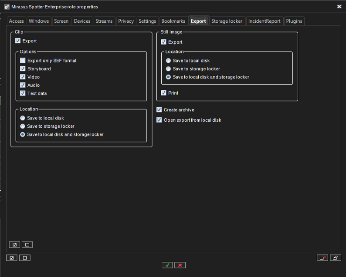Click the green checkmark confirm button
This screenshot has height=277, width=346.
(167, 265)
